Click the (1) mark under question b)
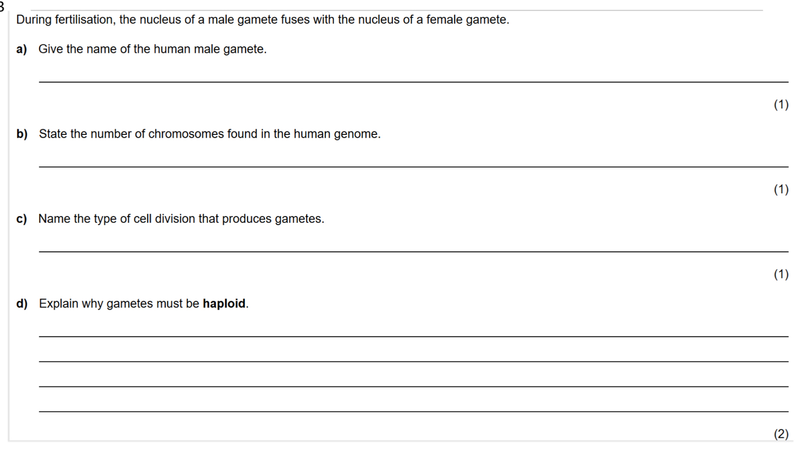Screen dimensions: 811x462 coord(781,189)
